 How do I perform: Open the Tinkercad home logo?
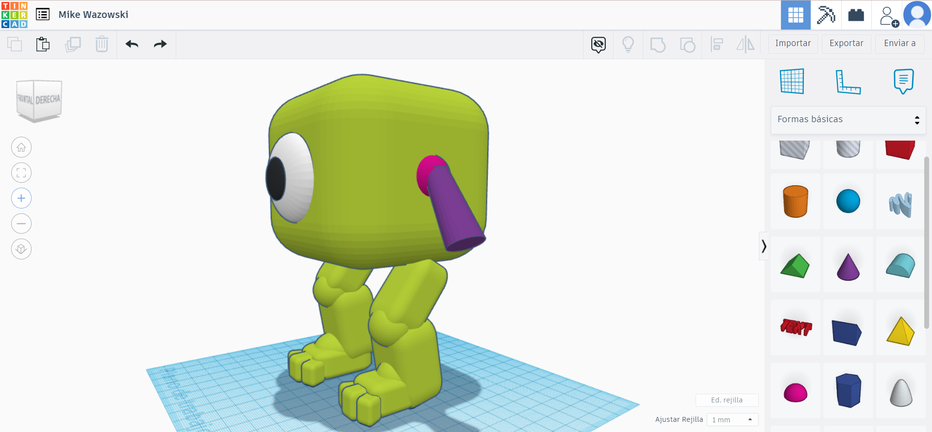click(x=15, y=15)
